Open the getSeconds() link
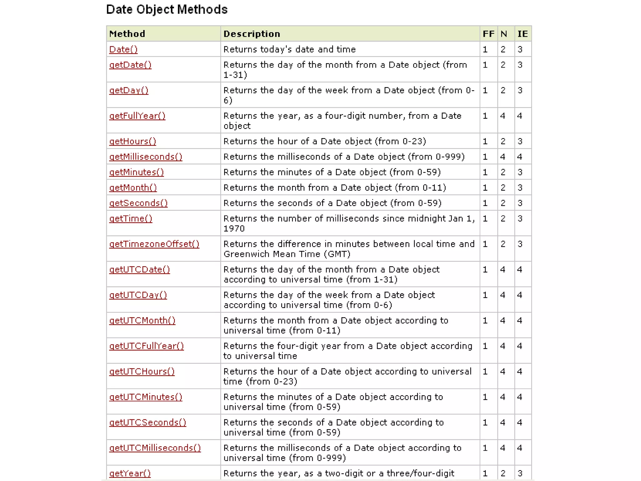 click(x=138, y=203)
